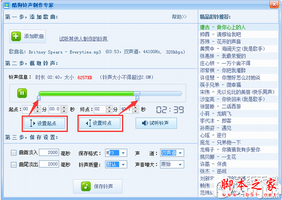Decrease 终点 seconds with down arrow

136,111
